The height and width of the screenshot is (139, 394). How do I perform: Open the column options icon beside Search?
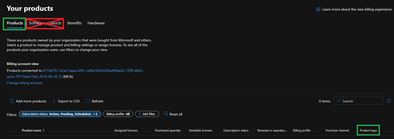click(x=389, y=101)
